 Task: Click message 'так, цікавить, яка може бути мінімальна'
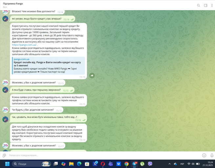click(x=49, y=118)
